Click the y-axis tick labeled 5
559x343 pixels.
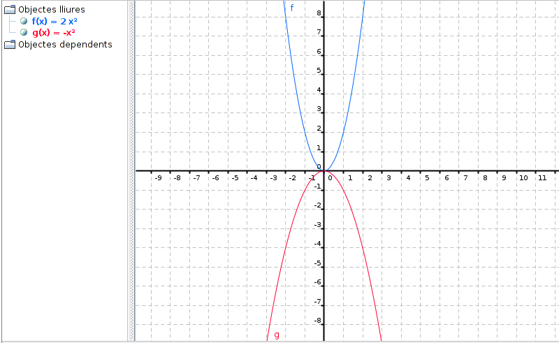pos(319,71)
